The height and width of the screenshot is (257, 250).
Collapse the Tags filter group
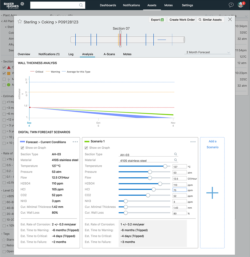coord(5,234)
